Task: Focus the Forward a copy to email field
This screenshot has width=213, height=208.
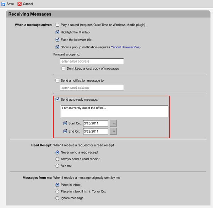Action: click(92, 61)
